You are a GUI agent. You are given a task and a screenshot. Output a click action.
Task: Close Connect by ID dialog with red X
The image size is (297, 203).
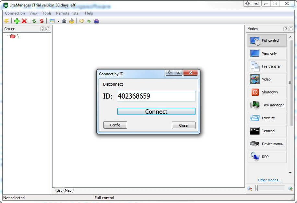[191, 72]
